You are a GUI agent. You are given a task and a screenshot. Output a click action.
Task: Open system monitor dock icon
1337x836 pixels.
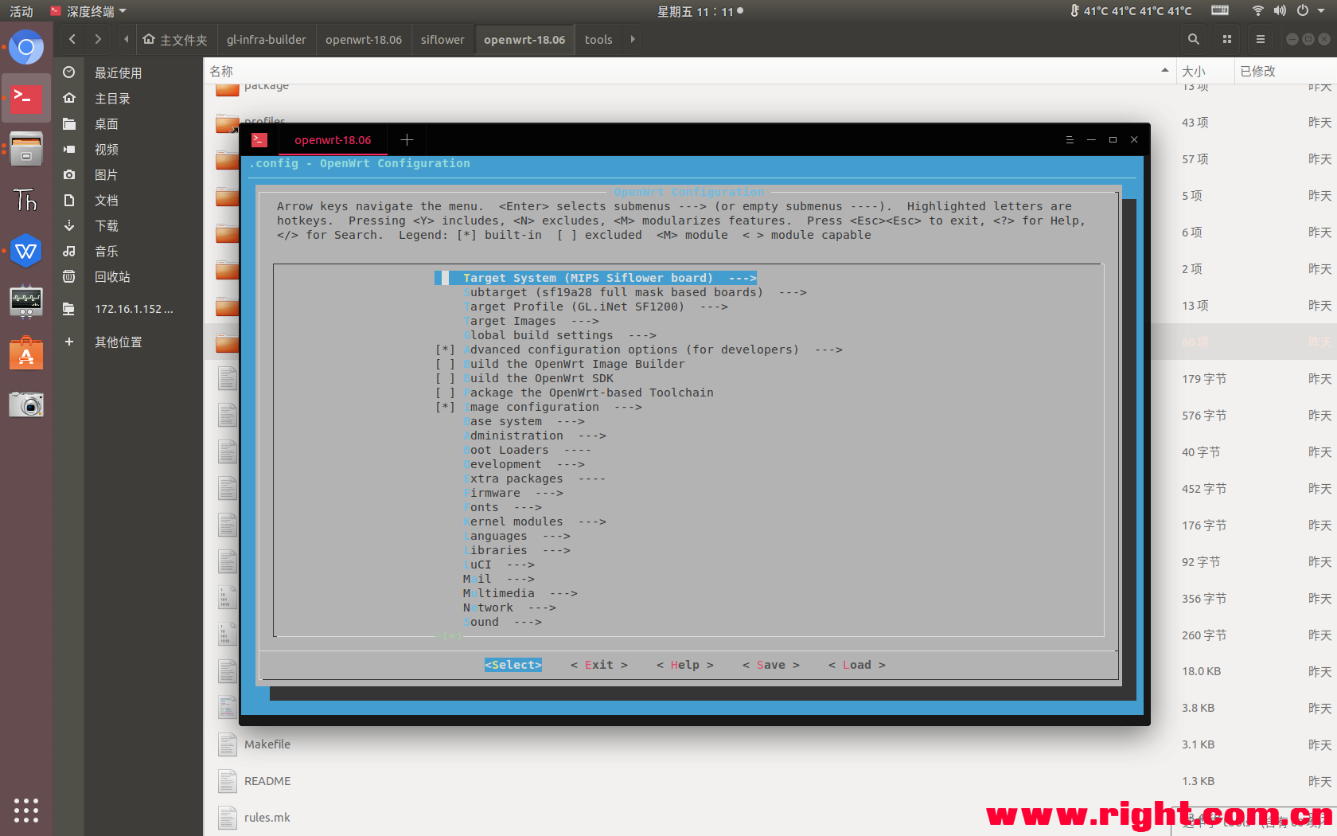click(26, 302)
